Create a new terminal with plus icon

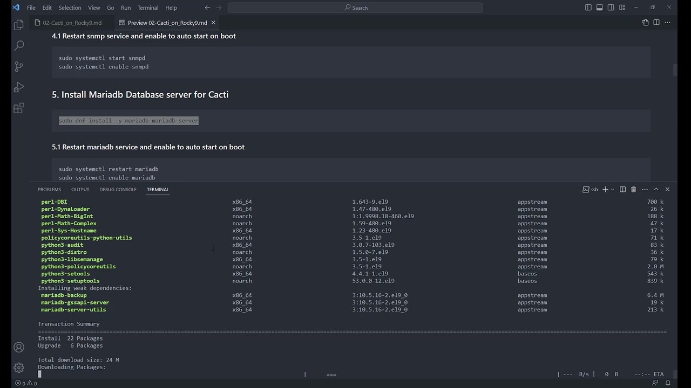(x=605, y=190)
